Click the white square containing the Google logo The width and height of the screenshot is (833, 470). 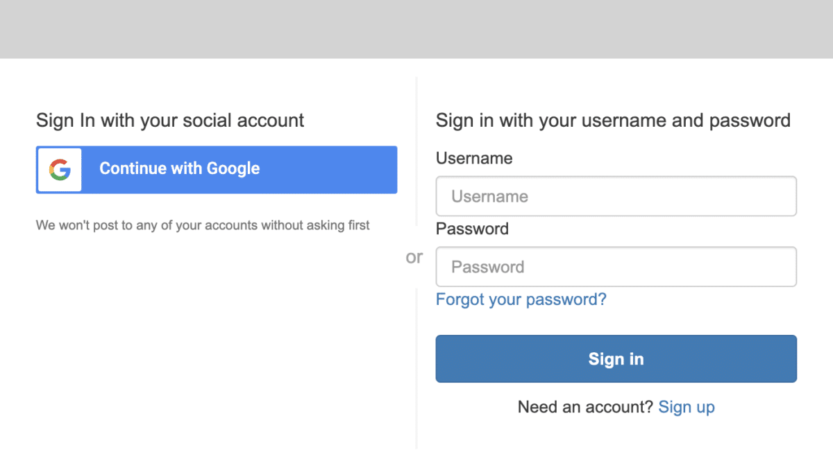coord(59,169)
